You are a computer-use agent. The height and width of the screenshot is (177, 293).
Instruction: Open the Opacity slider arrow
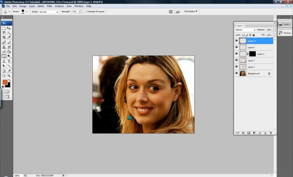click(x=274, y=30)
